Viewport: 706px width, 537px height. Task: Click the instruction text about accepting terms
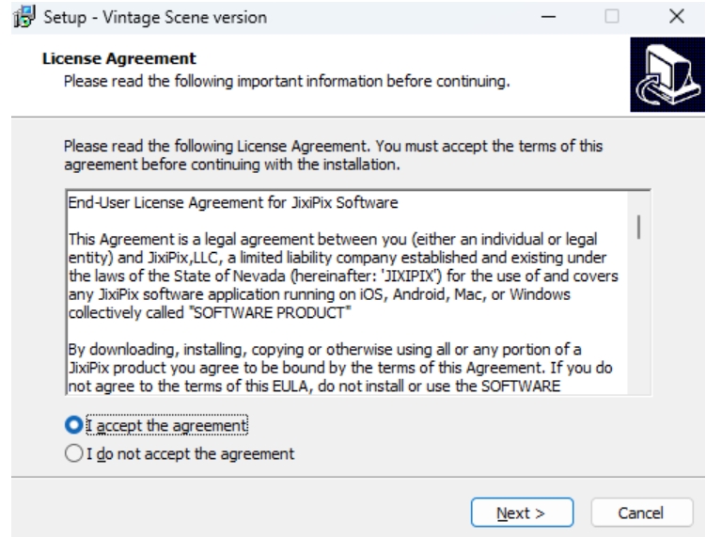click(x=333, y=155)
